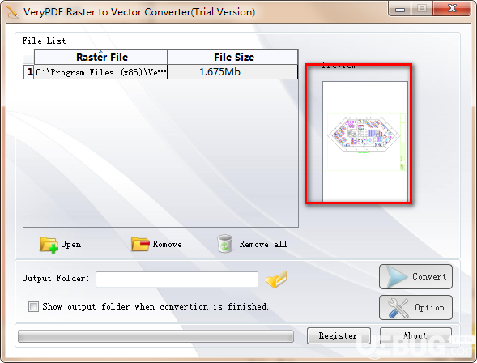Click the Remove folder icon
The width and height of the screenshot is (477, 363).
[x=140, y=245]
